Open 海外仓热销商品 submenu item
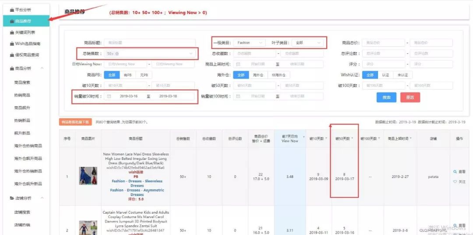 (x=28, y=146)
